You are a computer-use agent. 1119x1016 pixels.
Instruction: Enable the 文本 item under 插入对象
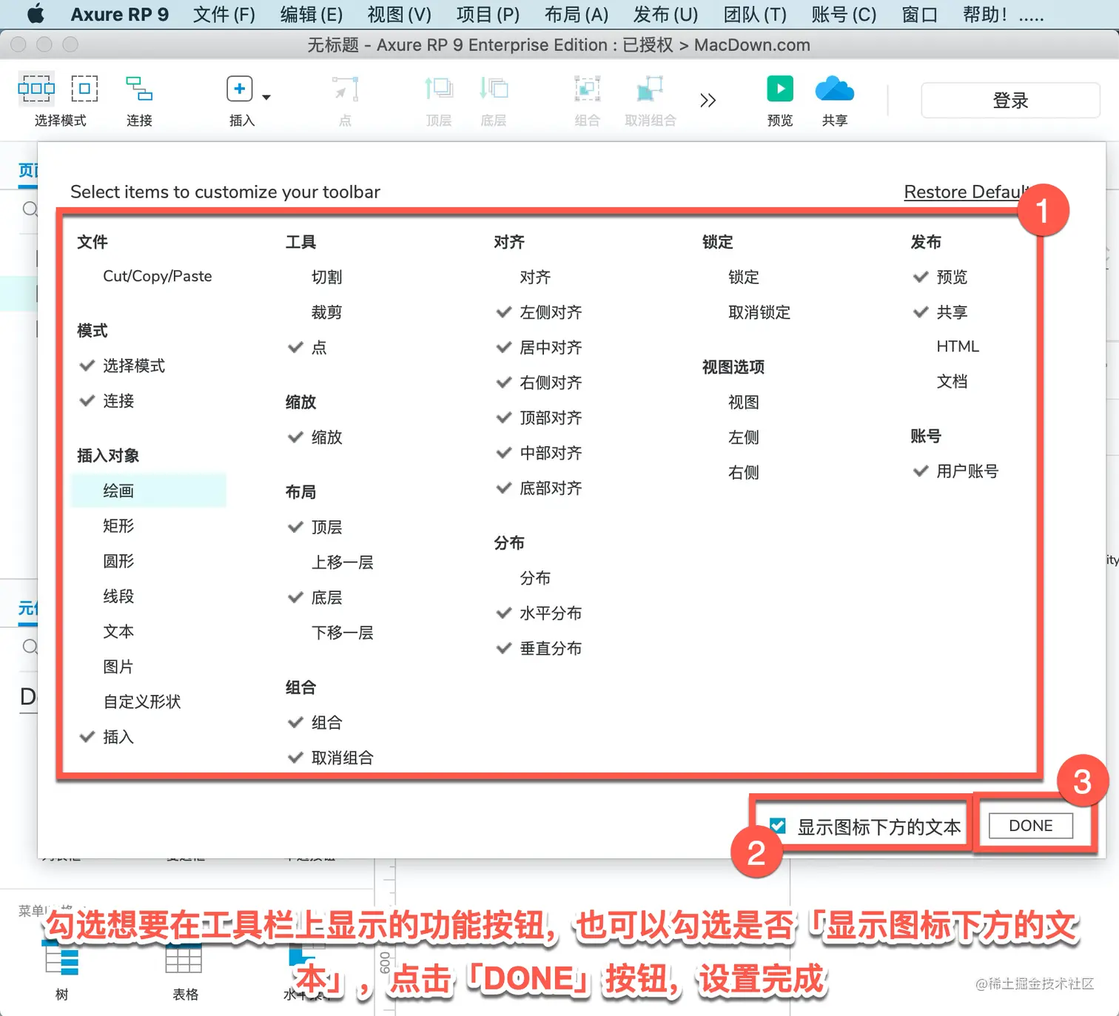click(x=118, y=631)
